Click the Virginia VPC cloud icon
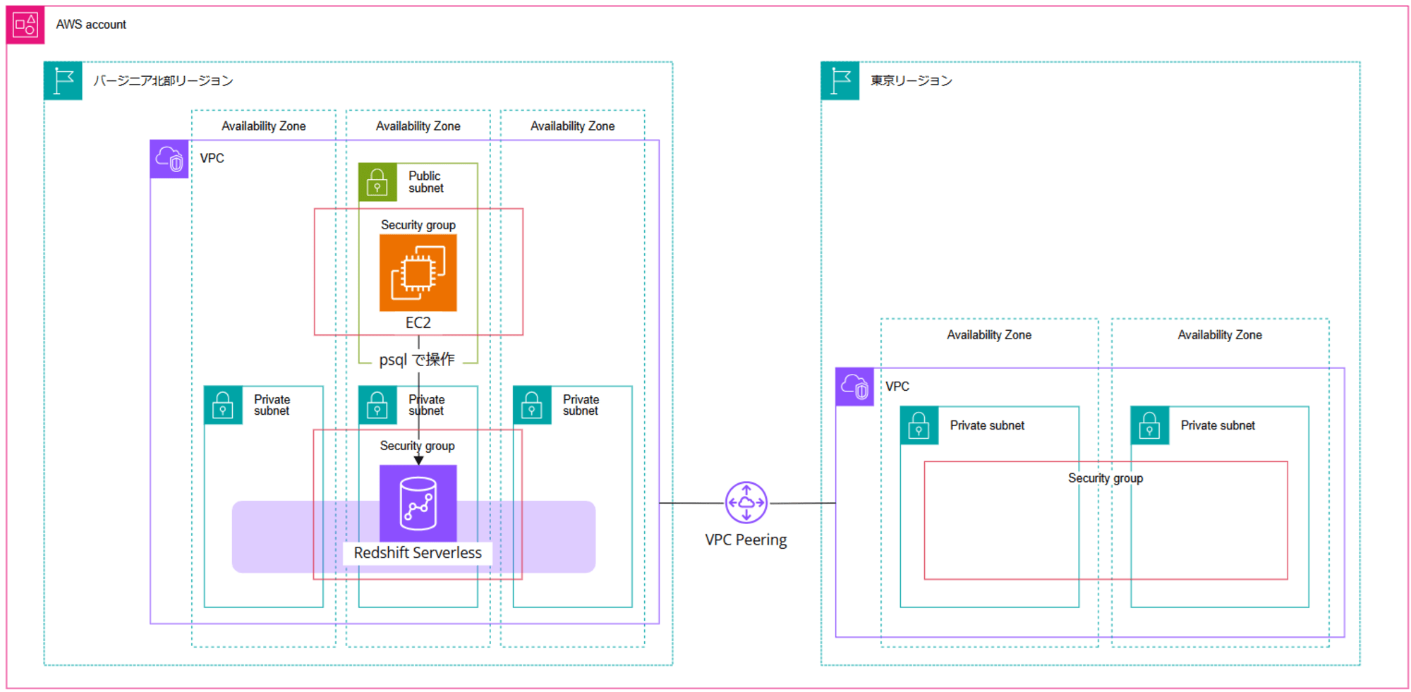The image size is (1411, 692). (x=169, y=159)
